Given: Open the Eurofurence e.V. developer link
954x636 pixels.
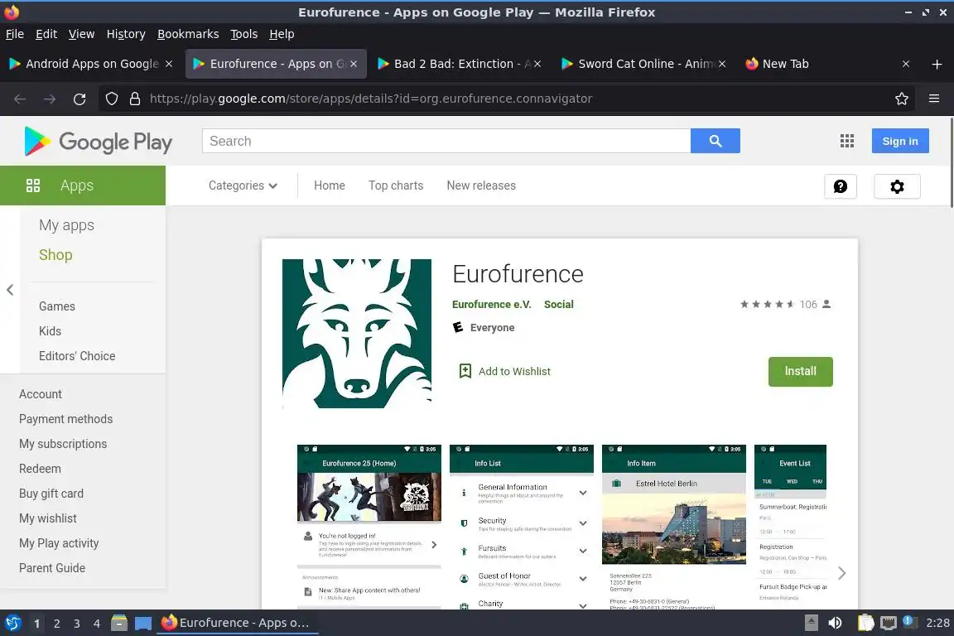Looking at the screenshot, I should [492, 304].
